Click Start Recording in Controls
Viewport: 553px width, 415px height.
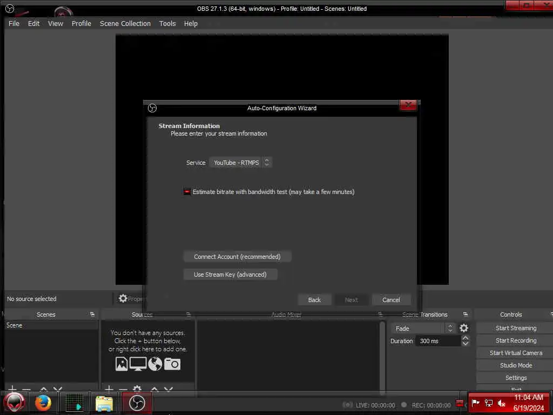tap(515, 340)
